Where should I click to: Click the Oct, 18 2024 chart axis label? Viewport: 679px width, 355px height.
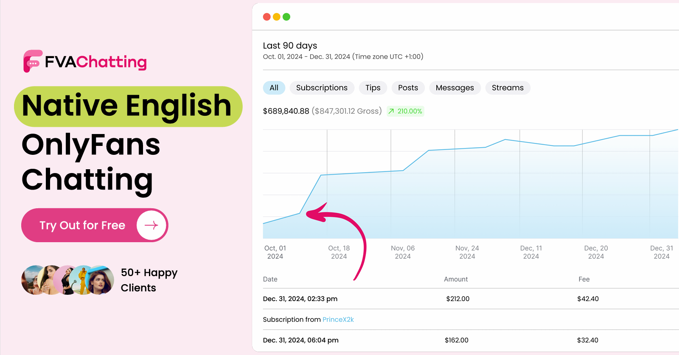coord(339,252)
